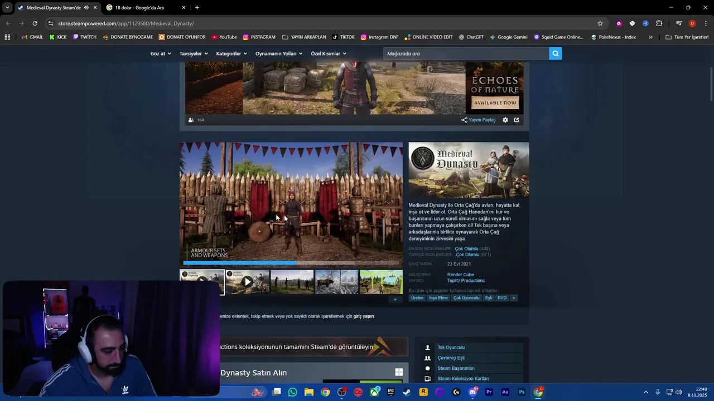Open the ChatGPT bookmark

pyautogui.click(x=471, y=37)
